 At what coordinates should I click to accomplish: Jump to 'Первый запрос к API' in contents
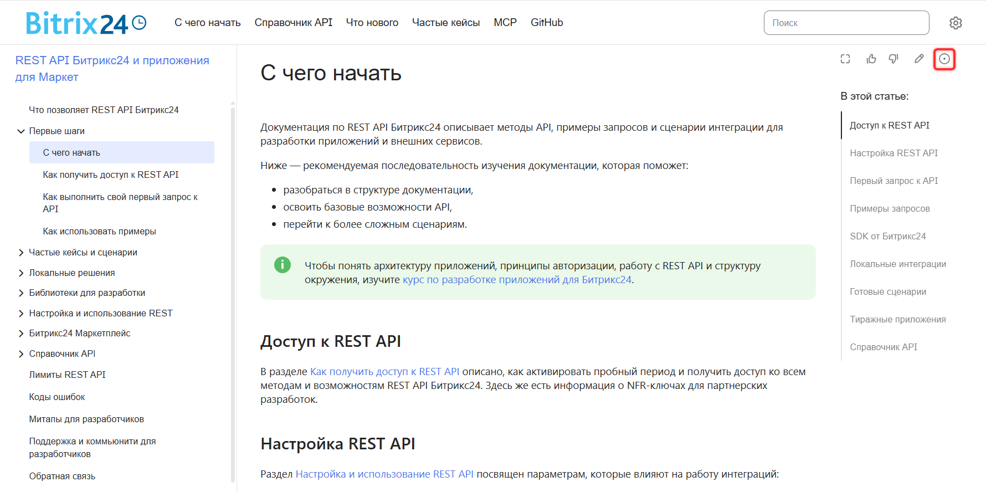coord(894,181)
